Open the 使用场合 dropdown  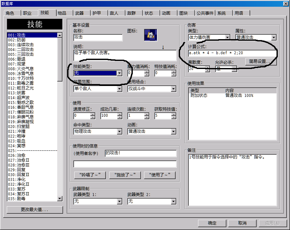(173, 89)
